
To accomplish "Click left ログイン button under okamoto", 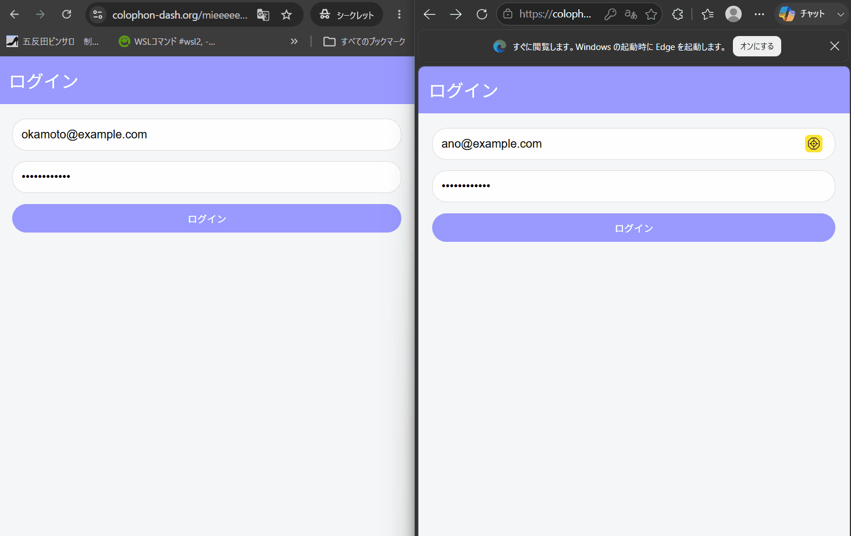I will 206,219.
